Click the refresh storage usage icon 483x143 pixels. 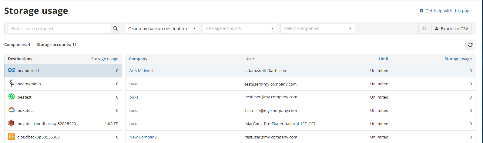470,45
